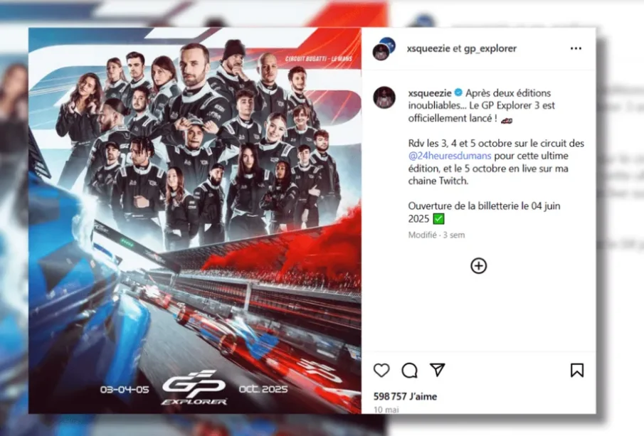Click the green checkmark emoji in the caption
The image size is (644, 436).
point(438,219)
